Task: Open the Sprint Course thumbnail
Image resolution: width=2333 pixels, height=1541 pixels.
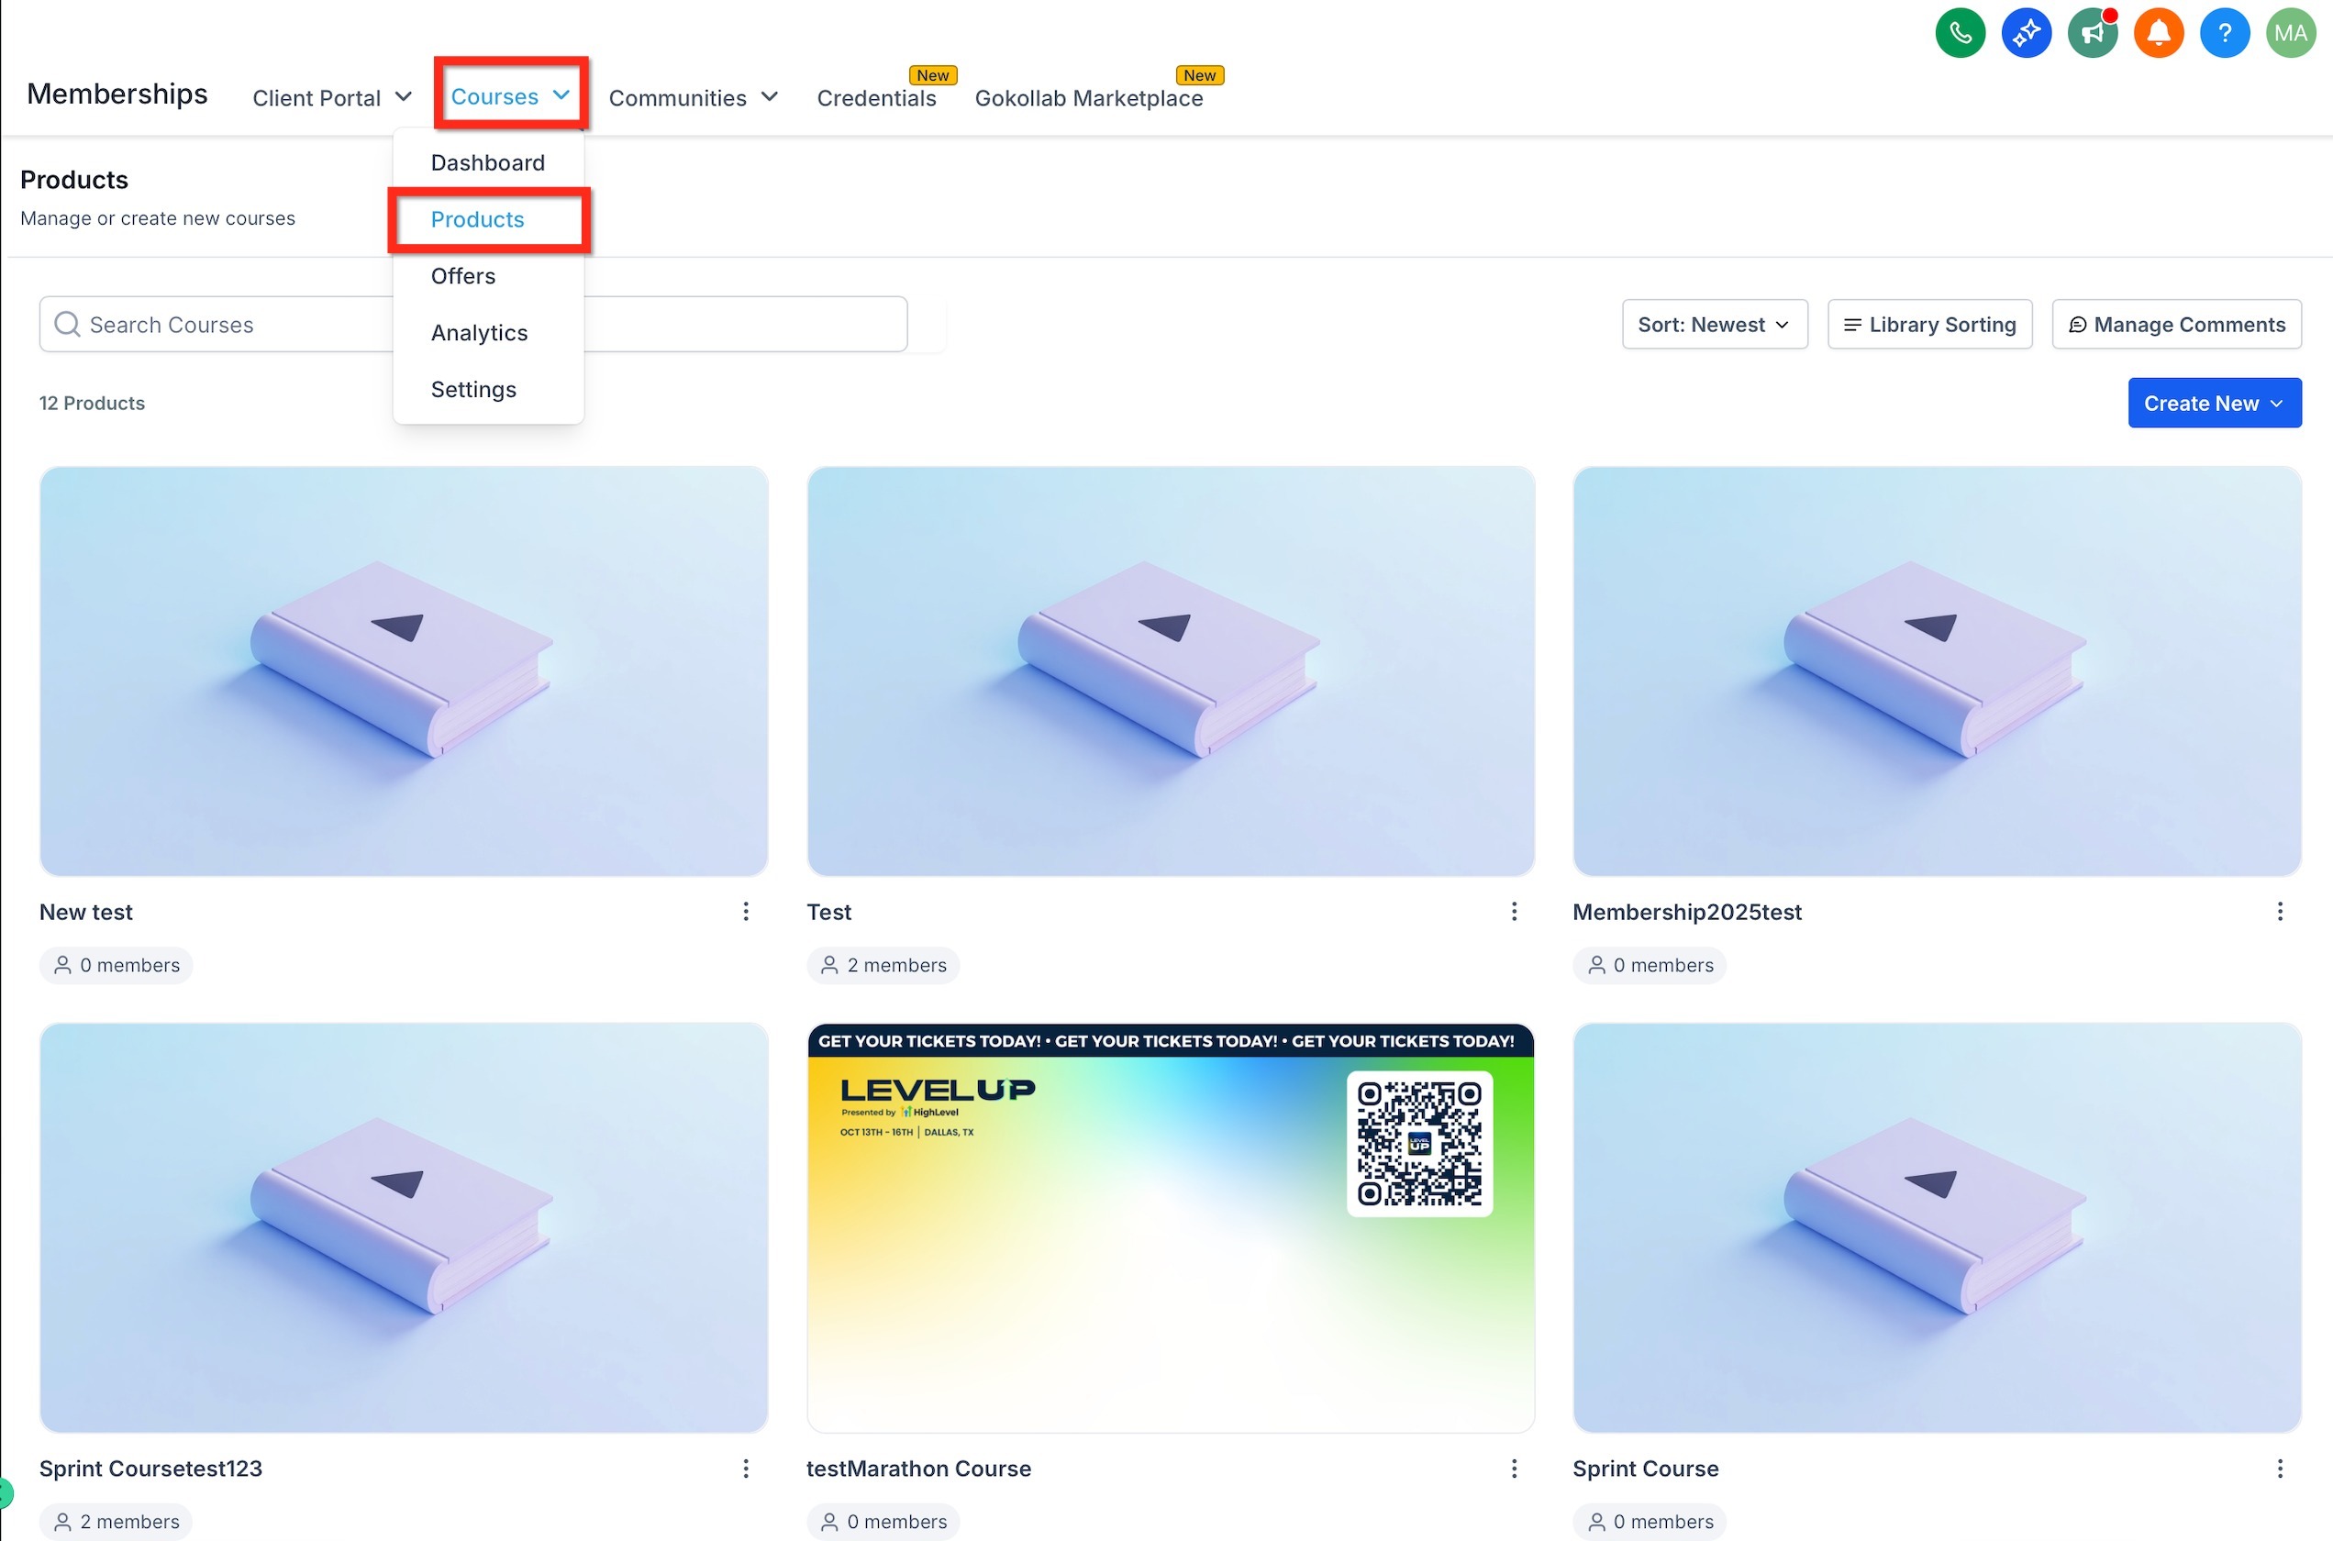Action: click(1936, 1227)
